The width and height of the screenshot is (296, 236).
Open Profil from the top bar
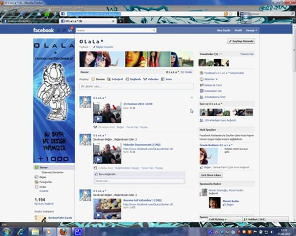[x=238, y=30]
